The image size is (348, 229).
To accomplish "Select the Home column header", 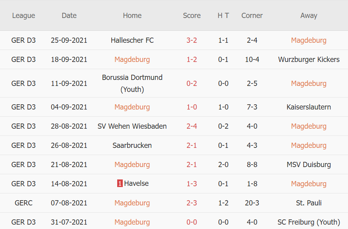I will pyautogui.click(x=132, y=16).
